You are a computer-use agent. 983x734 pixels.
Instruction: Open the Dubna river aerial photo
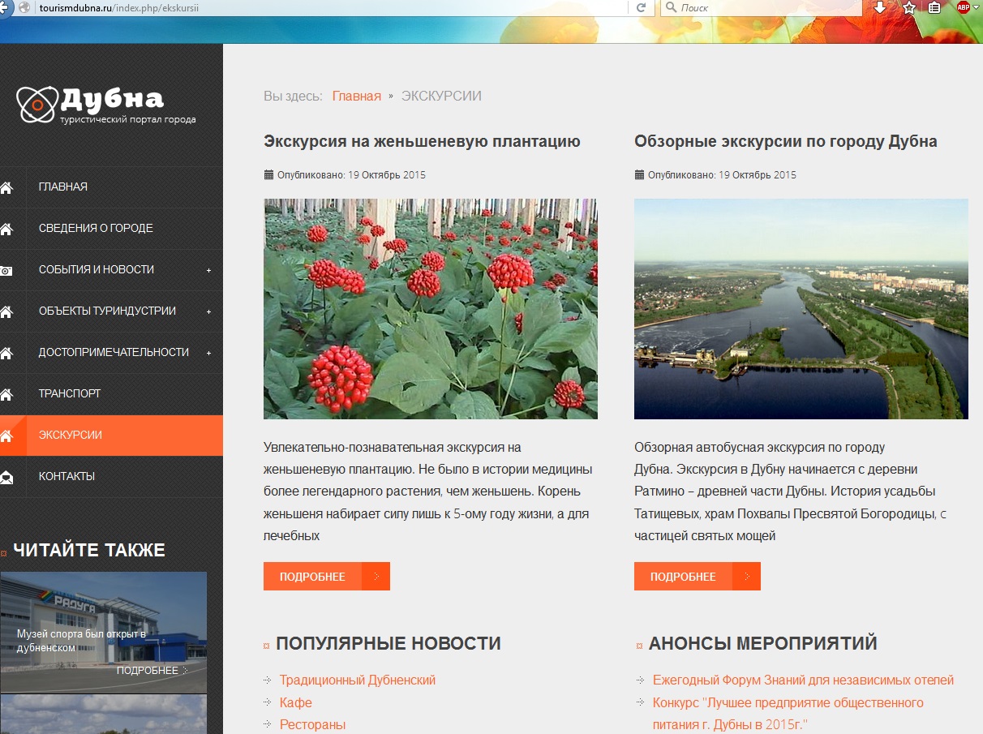(x=801, y=308)
